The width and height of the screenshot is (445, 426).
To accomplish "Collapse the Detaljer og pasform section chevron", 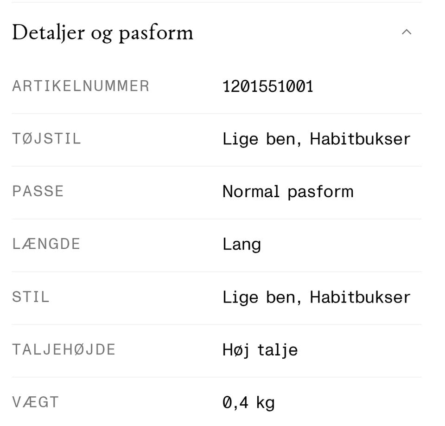I will (407, 32).
